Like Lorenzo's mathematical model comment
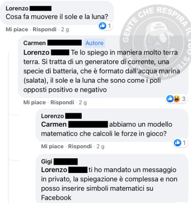The height and width of the screenshot is (203, 191). click(x=52, y=147)
